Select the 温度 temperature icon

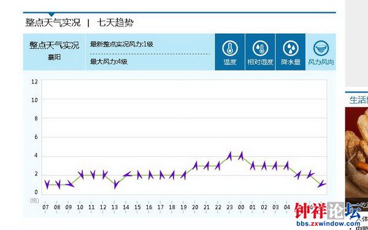point(230,52)
